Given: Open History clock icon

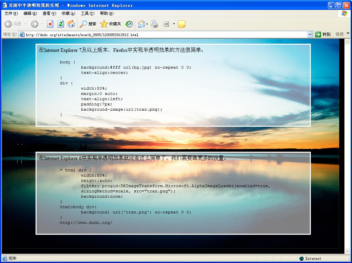Looking at the screenshot, I should tap(129, 24).
